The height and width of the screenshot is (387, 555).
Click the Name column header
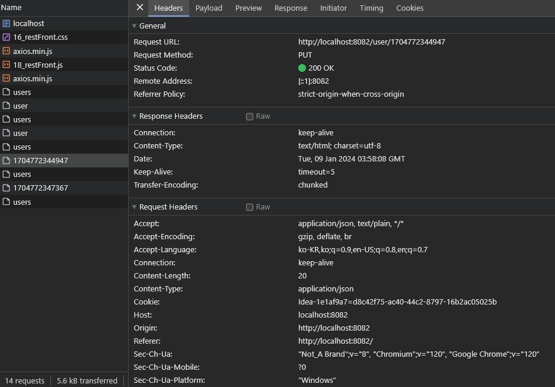[x=64, y=8]
